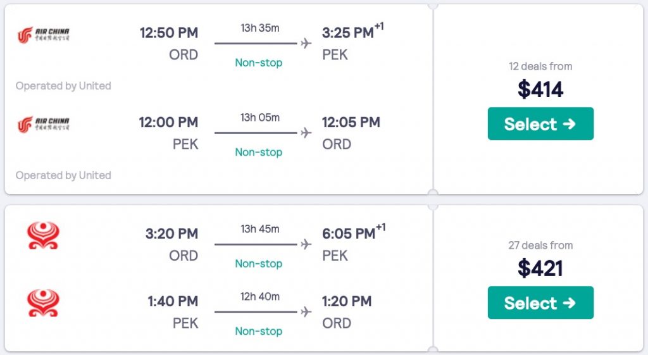Click the $414 price
This screenshot has width=648, height=355.
(540, 89)
